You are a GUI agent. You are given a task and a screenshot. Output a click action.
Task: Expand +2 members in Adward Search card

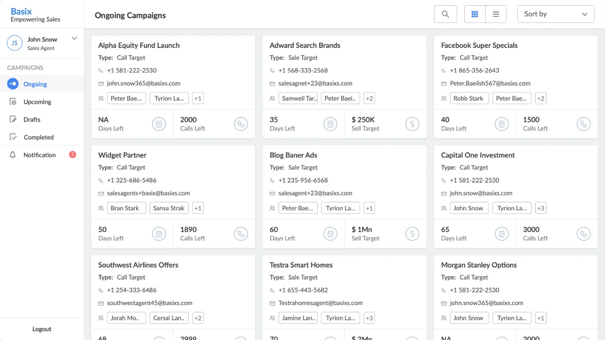tap(369, 98)
